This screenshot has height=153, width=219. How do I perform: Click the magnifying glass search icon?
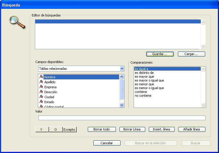(x=17, y=22)
